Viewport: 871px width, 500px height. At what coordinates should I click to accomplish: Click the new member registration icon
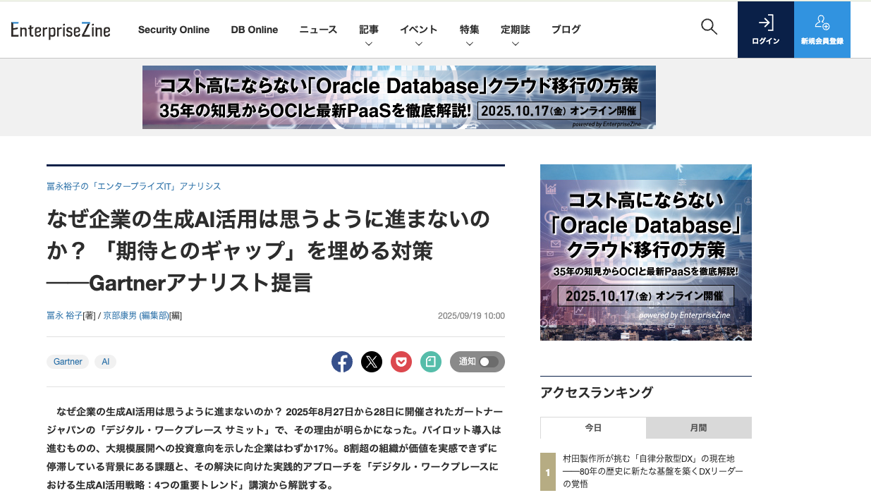(822, 23)
